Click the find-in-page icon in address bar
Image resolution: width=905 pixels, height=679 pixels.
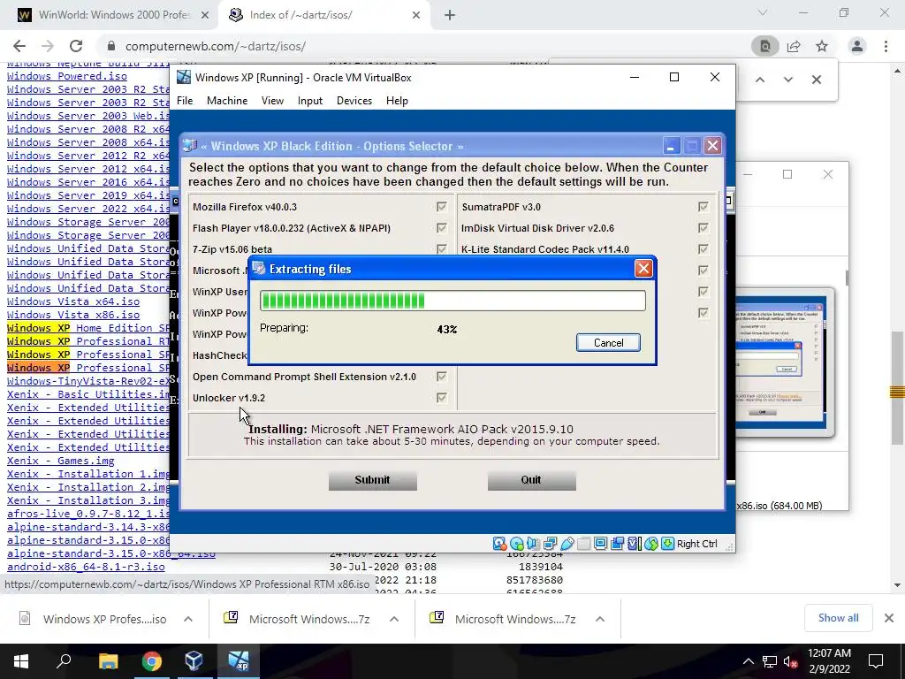tap(765, 46)
